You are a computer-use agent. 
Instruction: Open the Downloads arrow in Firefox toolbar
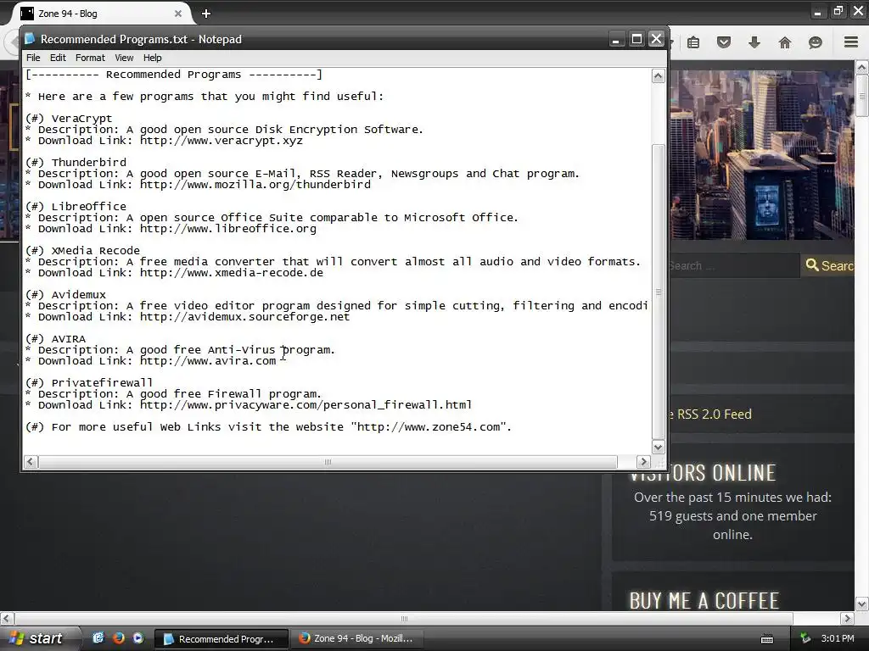[754, 42]
